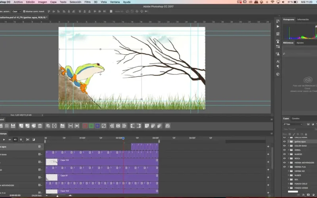Open the Wi-Fi status icon in menu bar
Screen dimensions: 317x198
pyautogui.click(x=272, y=2)
